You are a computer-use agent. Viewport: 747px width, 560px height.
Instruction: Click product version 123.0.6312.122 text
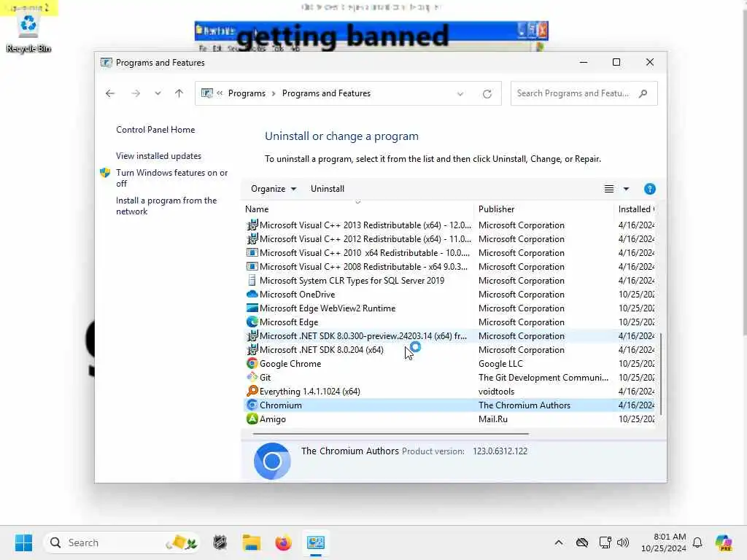[500, 451]
